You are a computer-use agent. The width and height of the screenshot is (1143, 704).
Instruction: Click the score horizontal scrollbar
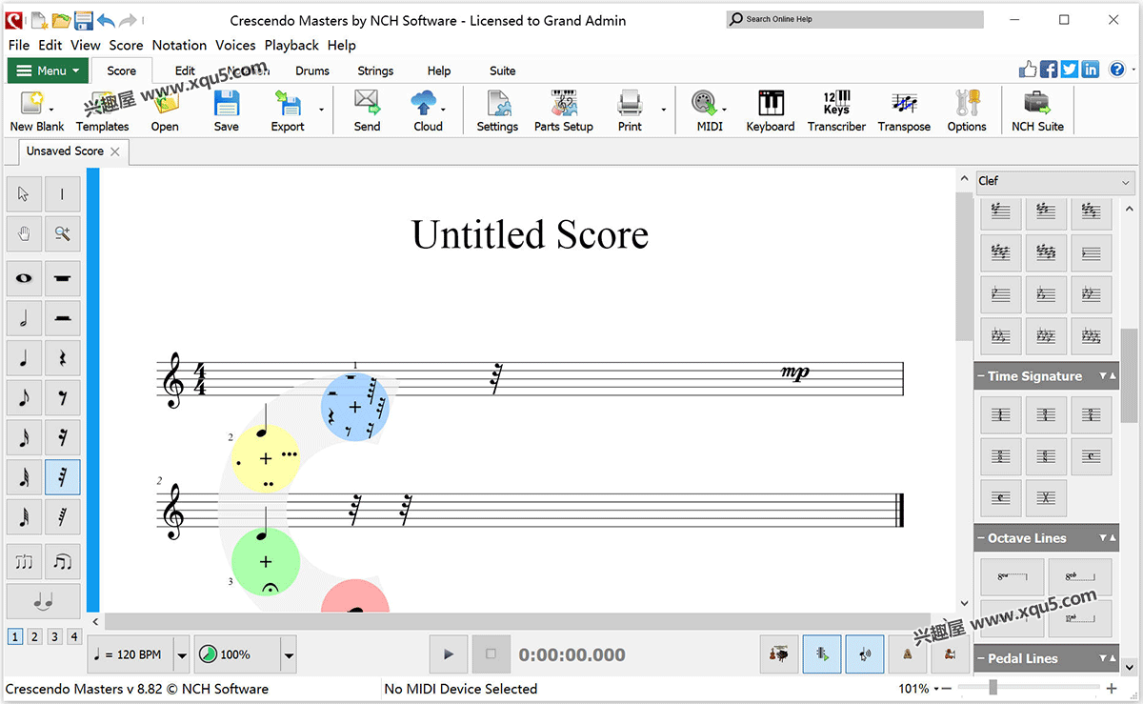(x=517, y=621)
